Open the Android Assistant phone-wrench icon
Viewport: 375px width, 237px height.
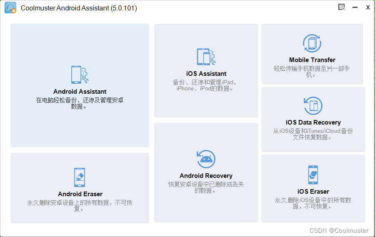(80, 75)
